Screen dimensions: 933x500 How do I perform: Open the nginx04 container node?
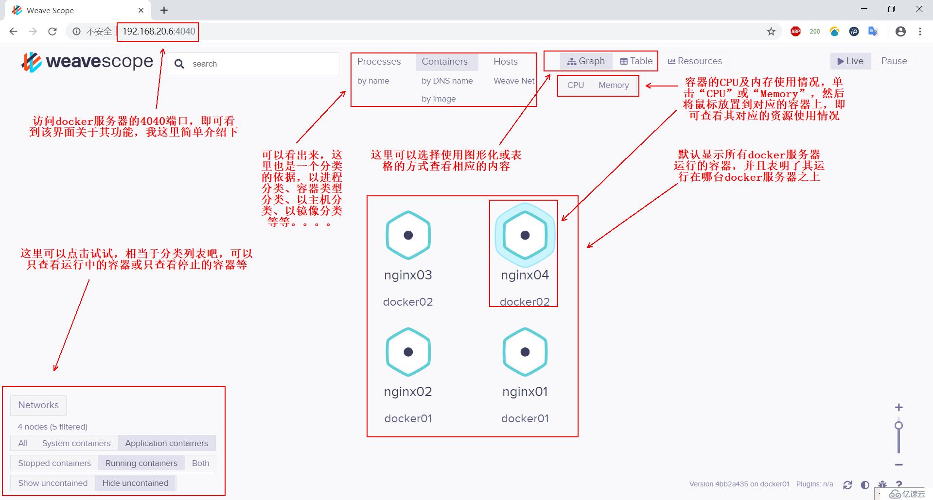[x=525, y=235]
